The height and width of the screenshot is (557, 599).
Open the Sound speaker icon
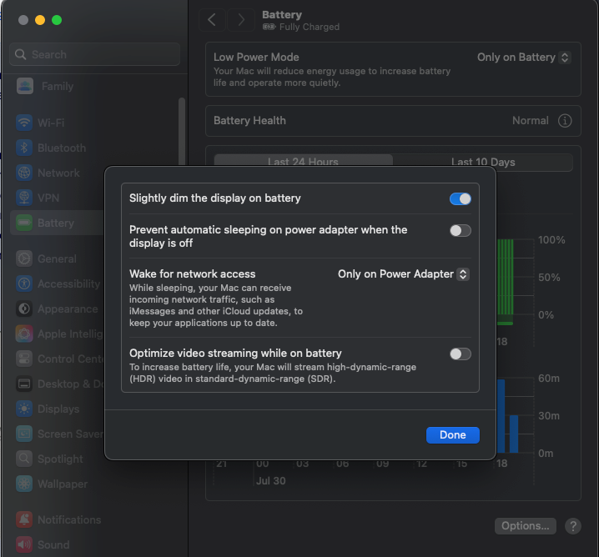[x=24, y=544]
